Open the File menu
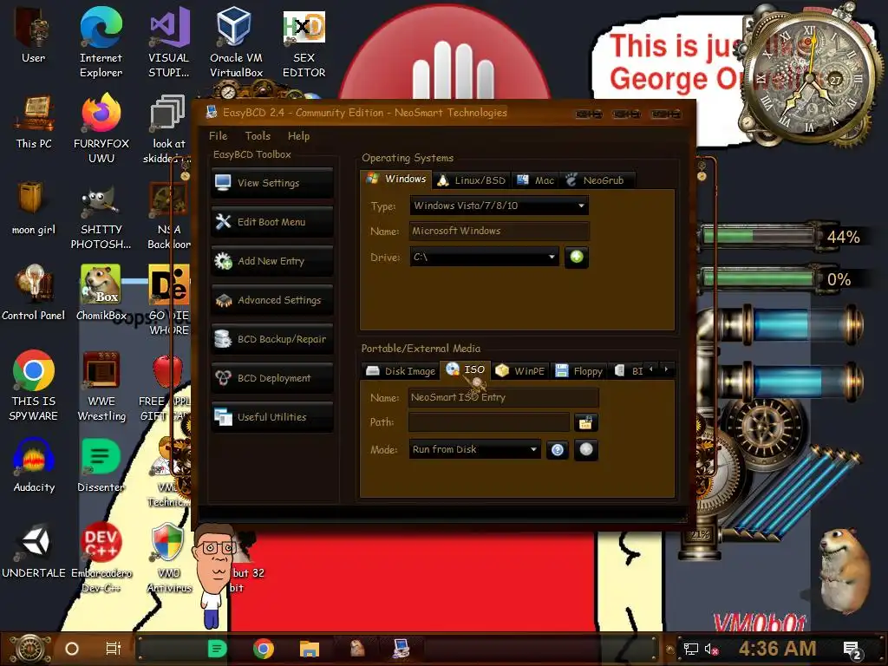Image resolution: width=888 pixels, height=666 pixels. [218, 136]
